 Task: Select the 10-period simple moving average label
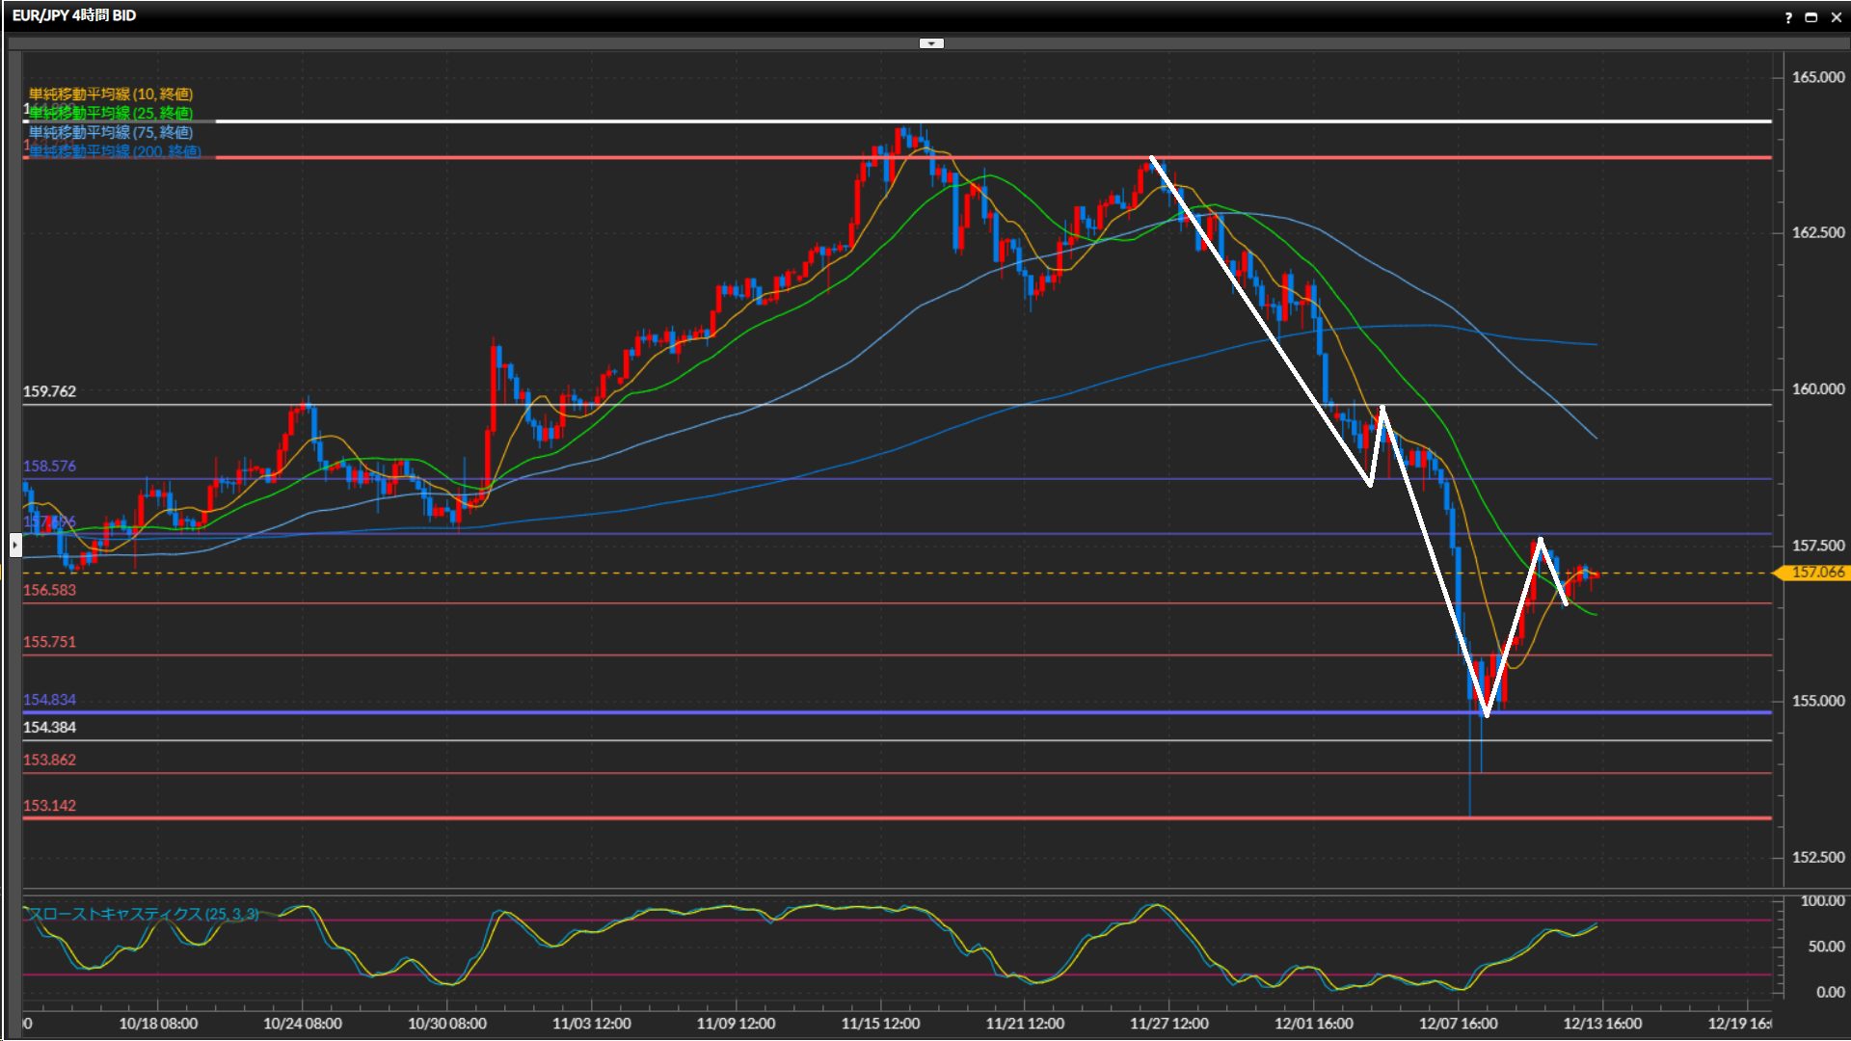tap(111, 93)
